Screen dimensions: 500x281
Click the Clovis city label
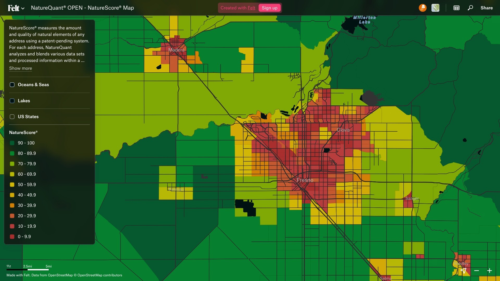pos(343,130)
